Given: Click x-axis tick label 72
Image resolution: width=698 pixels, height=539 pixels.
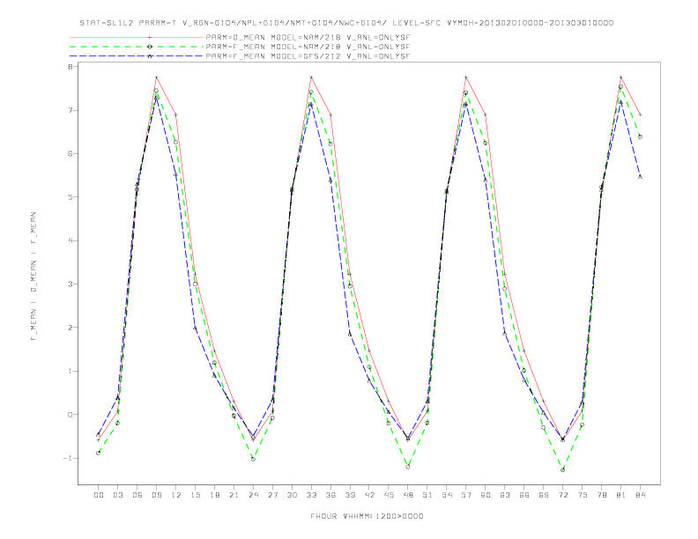Looking at the screenshot, I should coord(563,495).
